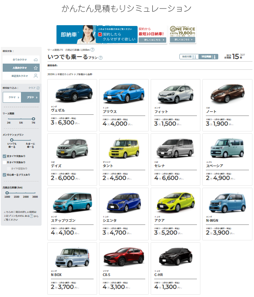This screenshot has height=297, width=254.
Task: Expand the プラン filter panel
Action: pyautogui.click(x=30, y=97)
